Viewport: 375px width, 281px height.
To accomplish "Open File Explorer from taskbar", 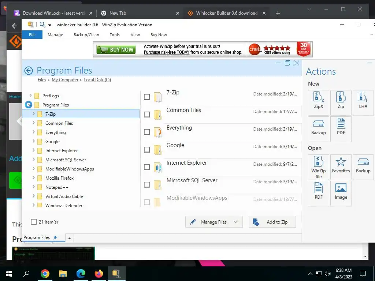I will tap(63, 274).
